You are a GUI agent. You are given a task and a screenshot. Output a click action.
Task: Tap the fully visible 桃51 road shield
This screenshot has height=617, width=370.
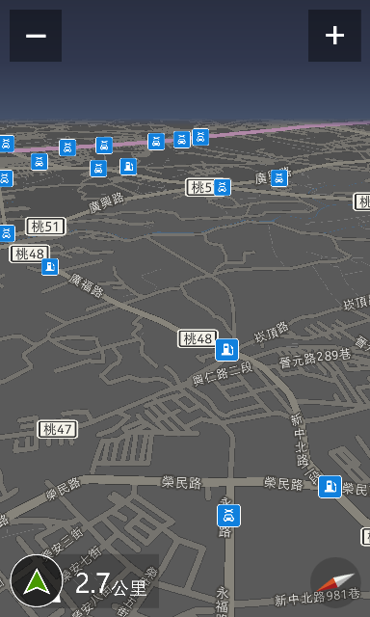(x=45, y=227)
